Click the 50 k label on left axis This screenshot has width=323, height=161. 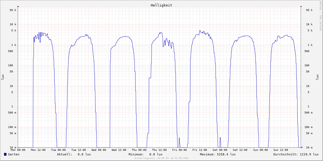pyautogui.click(x=13, y=10)
